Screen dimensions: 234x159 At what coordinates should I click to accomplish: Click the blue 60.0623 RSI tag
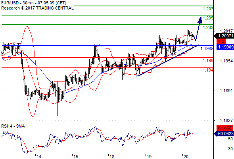pyautogui.click(x=224, y=134)
